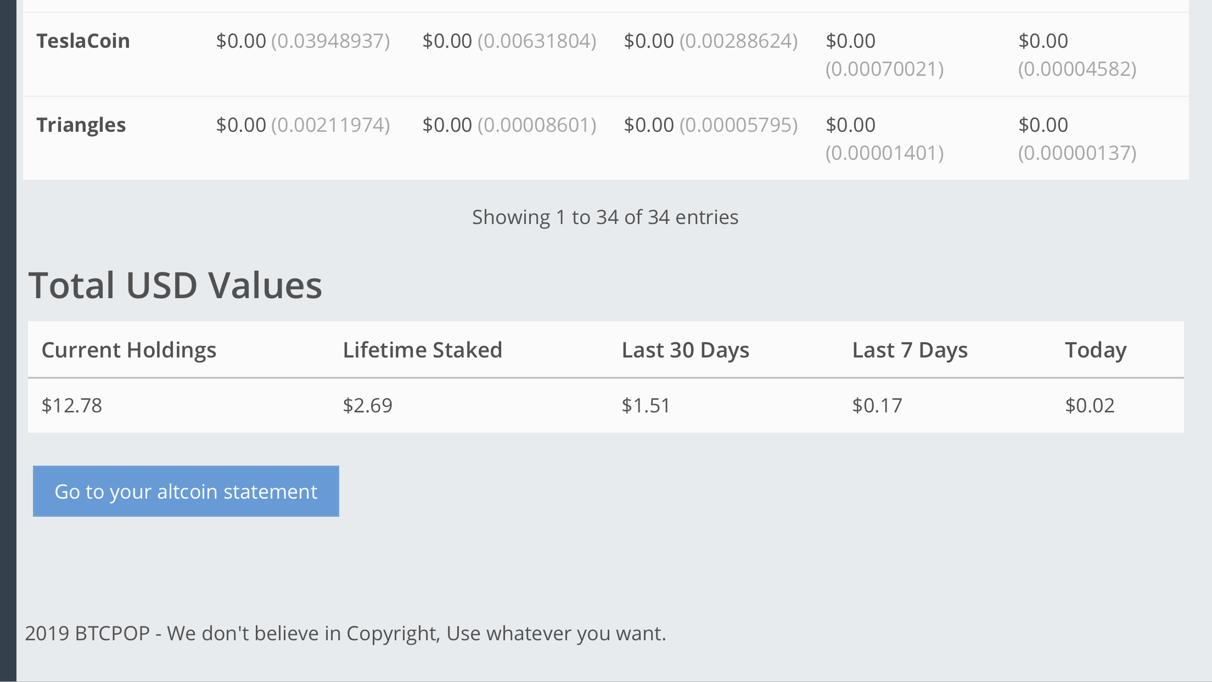Click the Last 7 Days column header

pos(910,350)
